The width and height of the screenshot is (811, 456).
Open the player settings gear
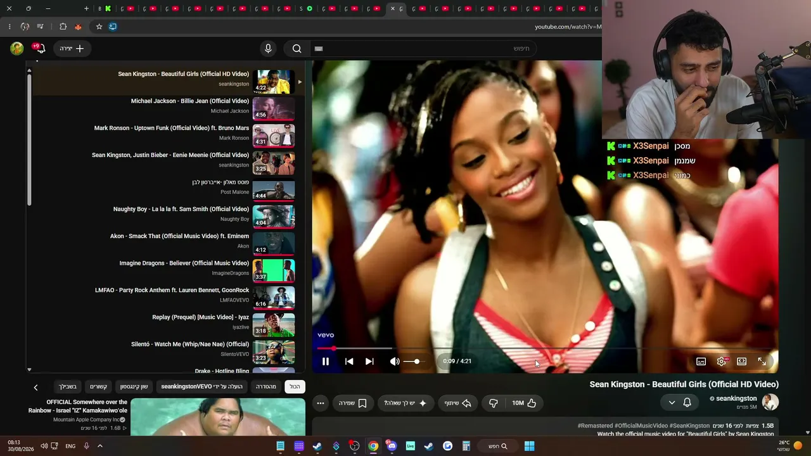[722, 362]
